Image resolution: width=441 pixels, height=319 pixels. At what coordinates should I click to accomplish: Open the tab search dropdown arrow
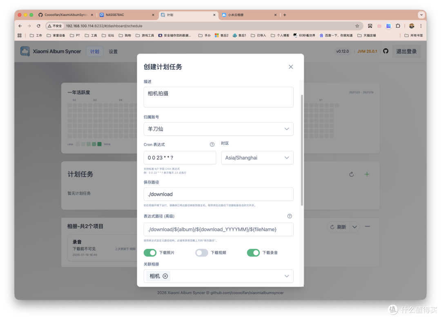[x=421, y=15]
